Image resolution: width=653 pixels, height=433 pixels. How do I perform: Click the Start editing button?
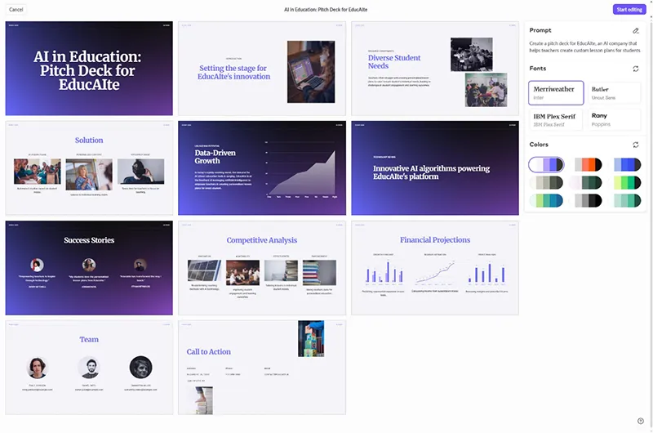click(x=629, y=9)
